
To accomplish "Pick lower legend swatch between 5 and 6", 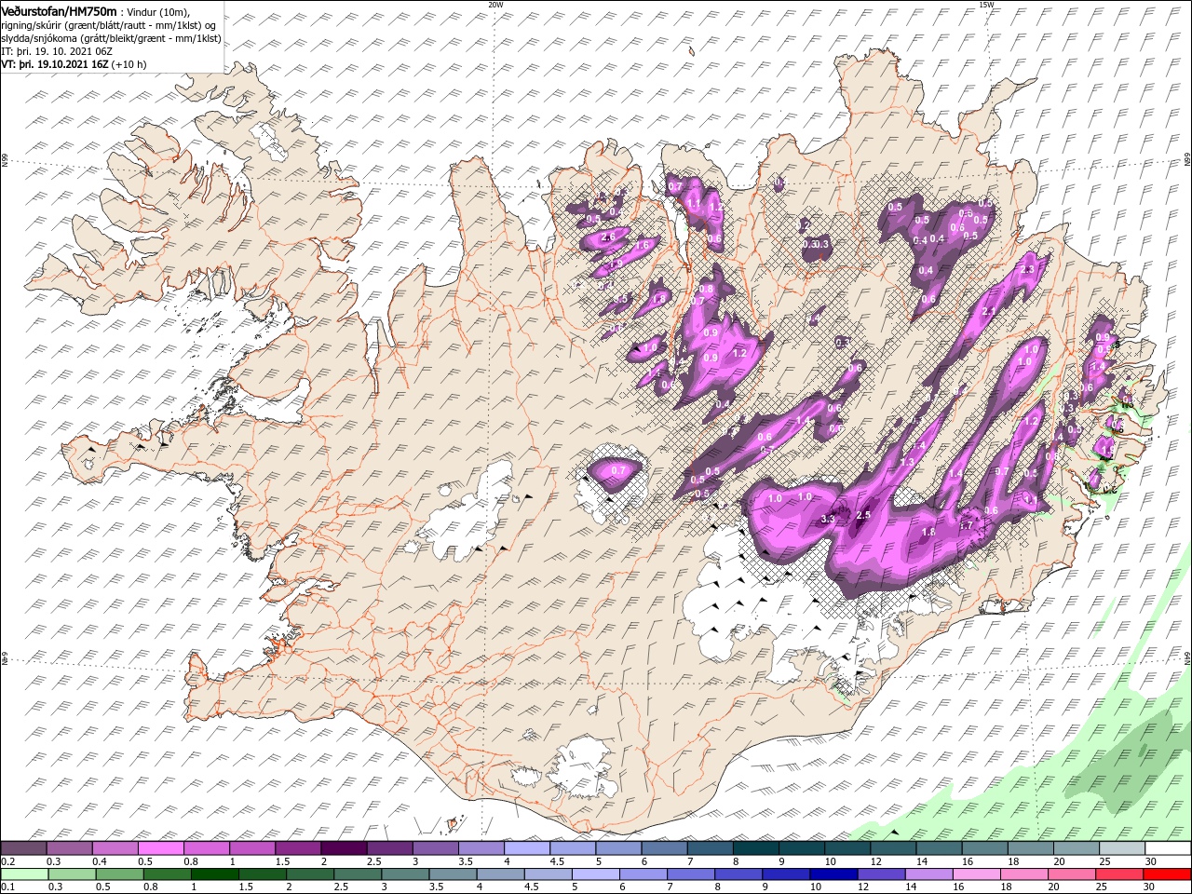I will (594, 874).
